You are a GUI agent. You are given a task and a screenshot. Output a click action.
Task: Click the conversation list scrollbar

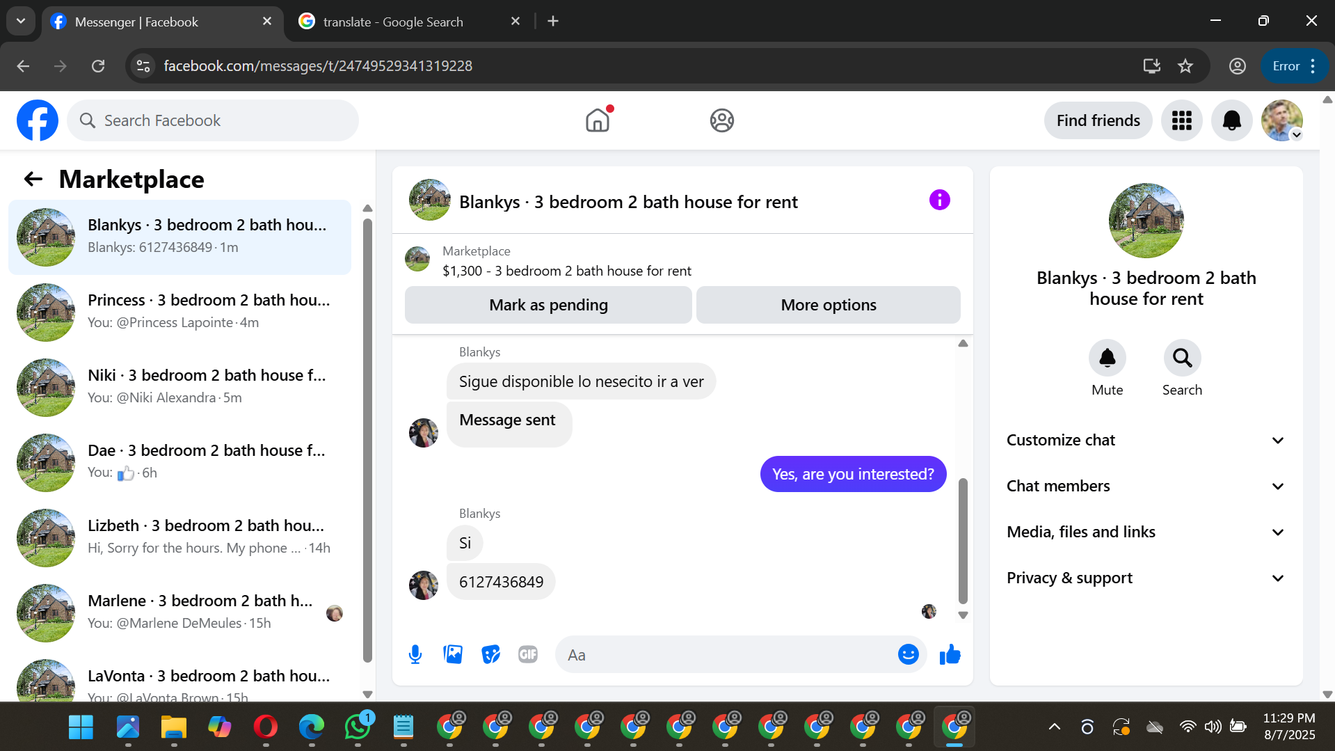click(x=368, y=441)
